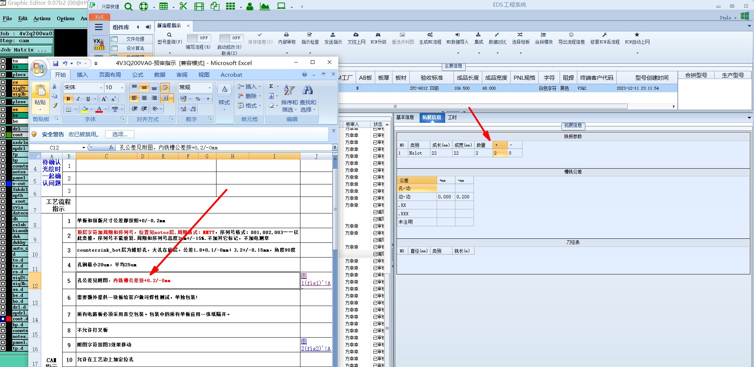The width and height of the screenshot is (754, 367).
Task: Open the hamburger menu in EDS sidebar
Action: (x=99, y=27)
